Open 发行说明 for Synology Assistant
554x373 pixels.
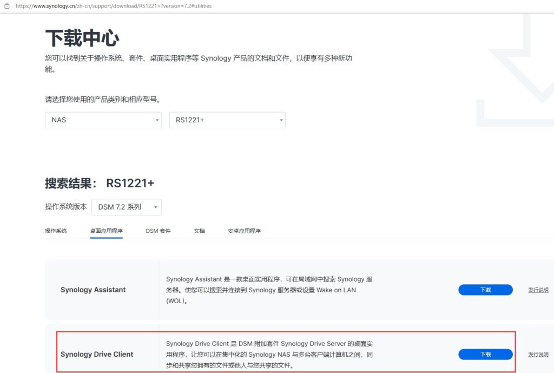pyautogui.click(x=538, y=290)
